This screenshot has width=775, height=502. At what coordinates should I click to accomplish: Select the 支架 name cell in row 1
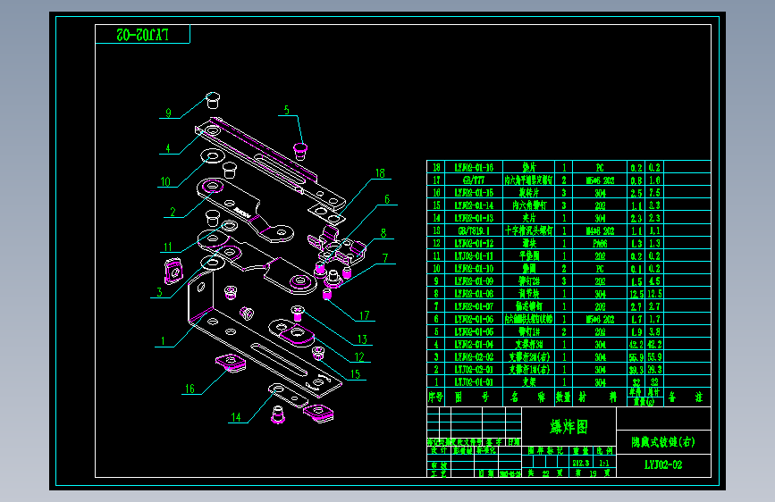click(x=528, y=382)
